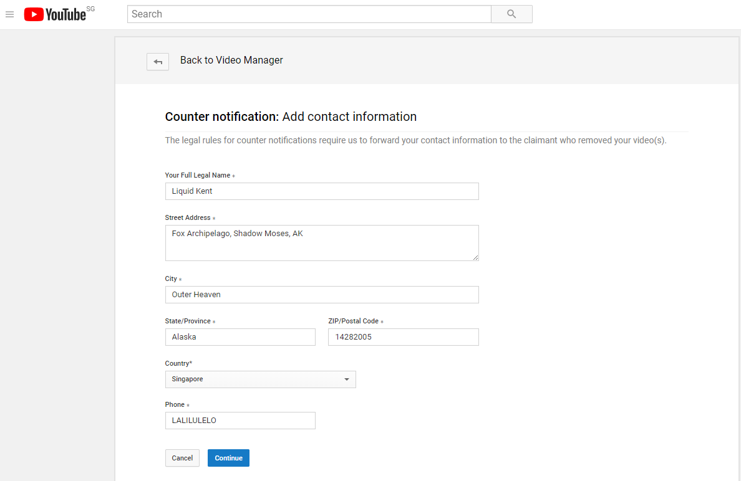Click the Street Address resize handle
The width and height of the screenshot is (741, 481).
[x=475, y=257]
